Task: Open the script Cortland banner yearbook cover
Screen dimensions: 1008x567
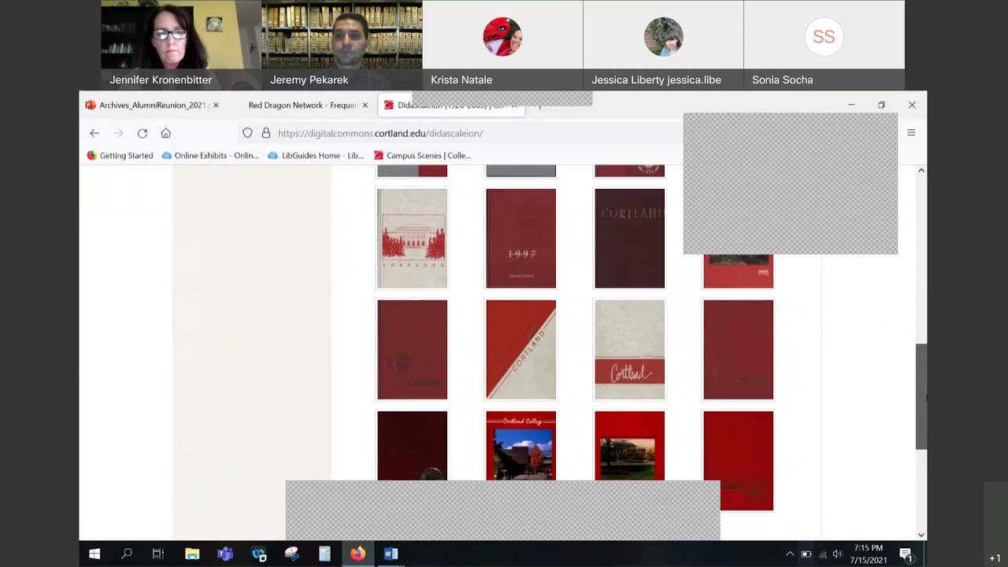Action: point(629,350)
